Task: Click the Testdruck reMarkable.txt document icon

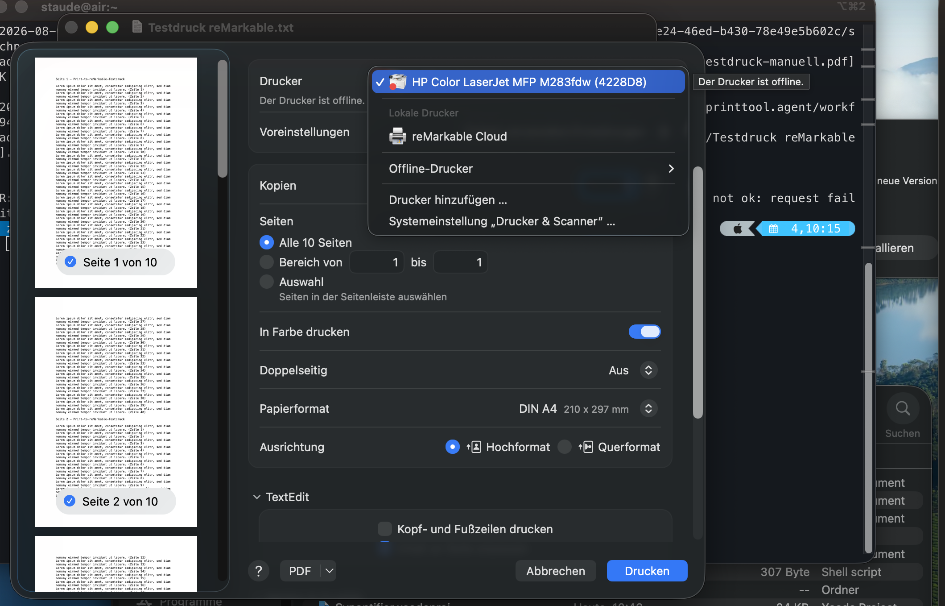Action: tap(137, 27)
